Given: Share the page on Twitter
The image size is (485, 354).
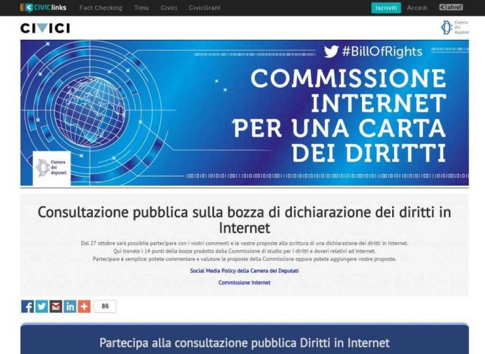Looking at the screenshot, I should [x=42, y=307].
